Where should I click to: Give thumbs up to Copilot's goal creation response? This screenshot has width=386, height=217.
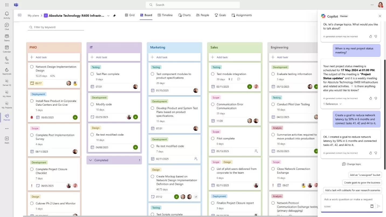pyautogui.click(x=370, y=153)
